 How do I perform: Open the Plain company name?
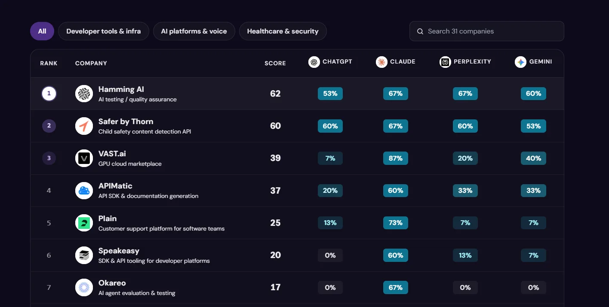coord(108,219)
